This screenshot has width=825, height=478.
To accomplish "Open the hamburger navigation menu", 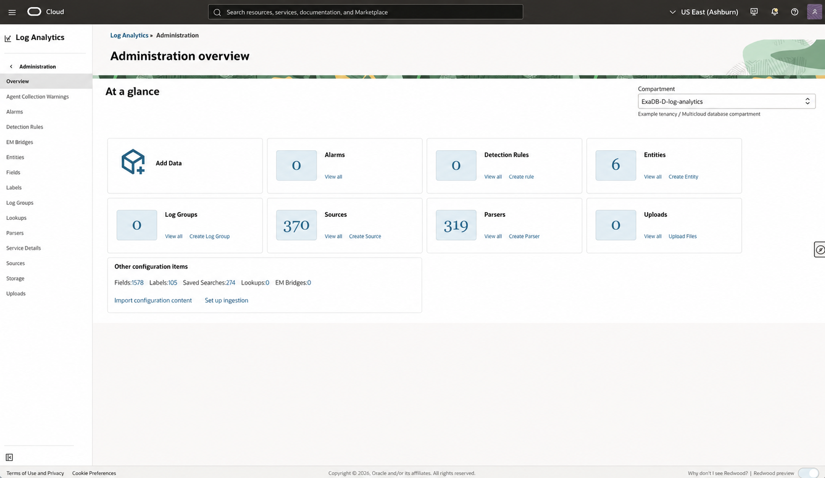I will [12, 12].
